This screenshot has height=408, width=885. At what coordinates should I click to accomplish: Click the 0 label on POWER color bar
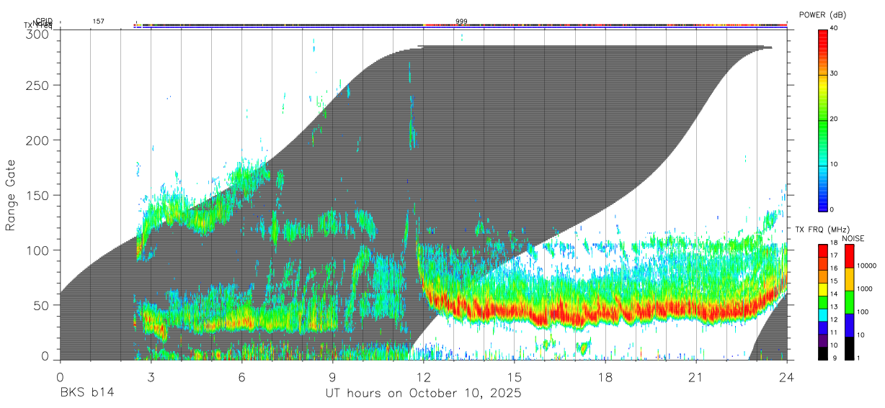click(832, 209)
